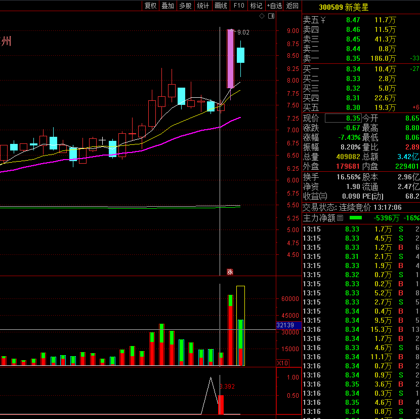Click the 13:15 trade row with 9.5万
This screenshot has width=420, height=419.
pos(361,321)
